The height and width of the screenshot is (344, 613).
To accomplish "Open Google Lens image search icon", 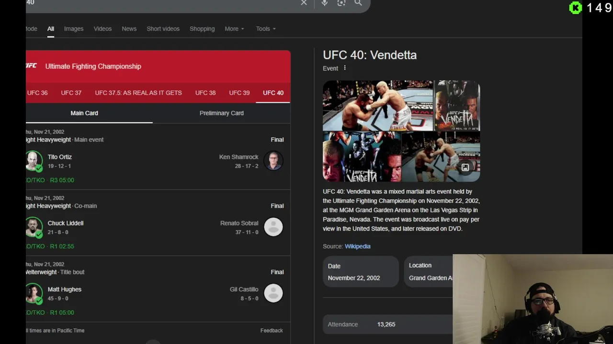I will 341,3.
